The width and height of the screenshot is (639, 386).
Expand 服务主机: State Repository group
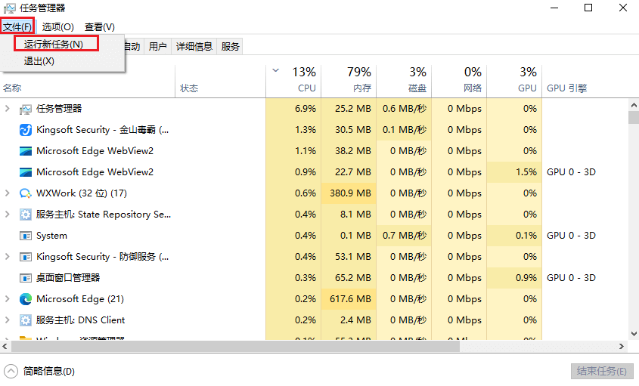pyautogui.click(x=7, y=215)
